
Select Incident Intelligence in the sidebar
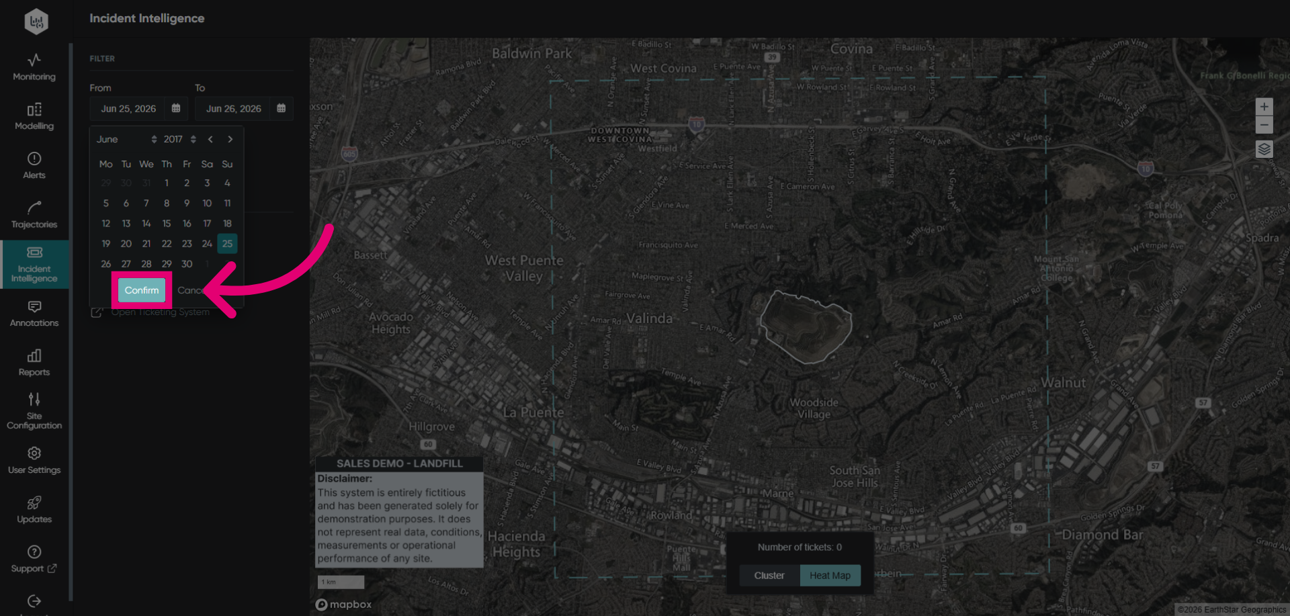[x=34, y=264]
